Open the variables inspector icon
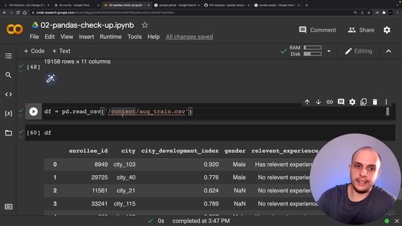Image resolution: width=402 pixels, height=226 pixels. (x=8, y=113)
